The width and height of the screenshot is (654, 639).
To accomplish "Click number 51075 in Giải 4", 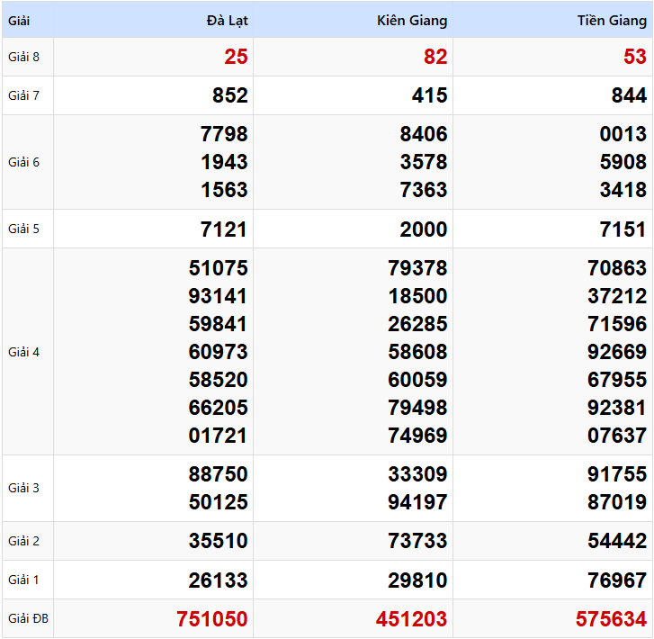I will (218, 268).
